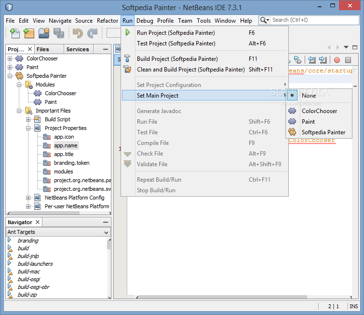This screenshot has width=364, height=315.
Task: Click the search magnifier icon
Action: pos(264,20)
